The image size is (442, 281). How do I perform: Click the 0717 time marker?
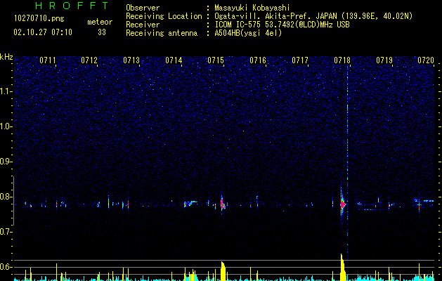pos(300,60)
